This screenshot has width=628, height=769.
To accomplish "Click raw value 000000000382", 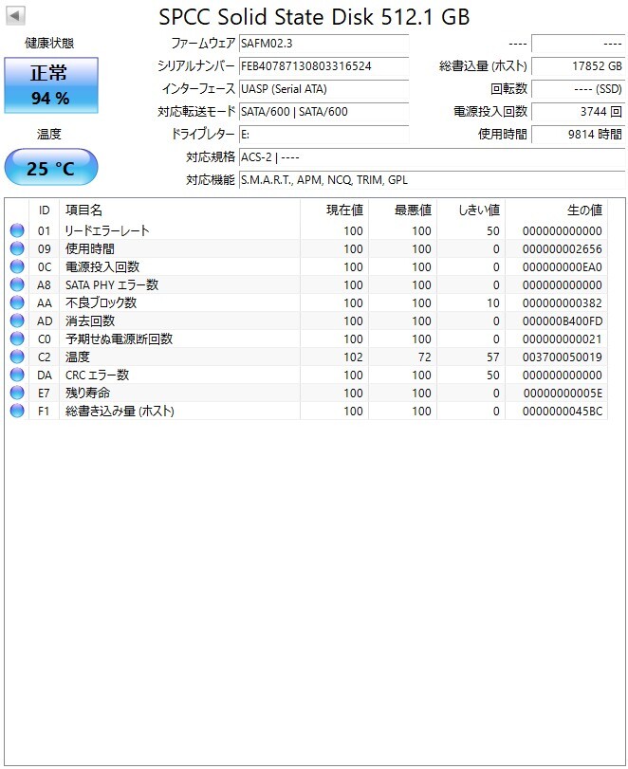I will click(x=563, y=302).
